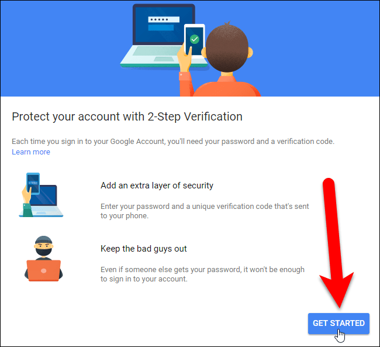Click the laptop illustration in the blue banner
The image size is (380, 347).
tap(163, 36)
